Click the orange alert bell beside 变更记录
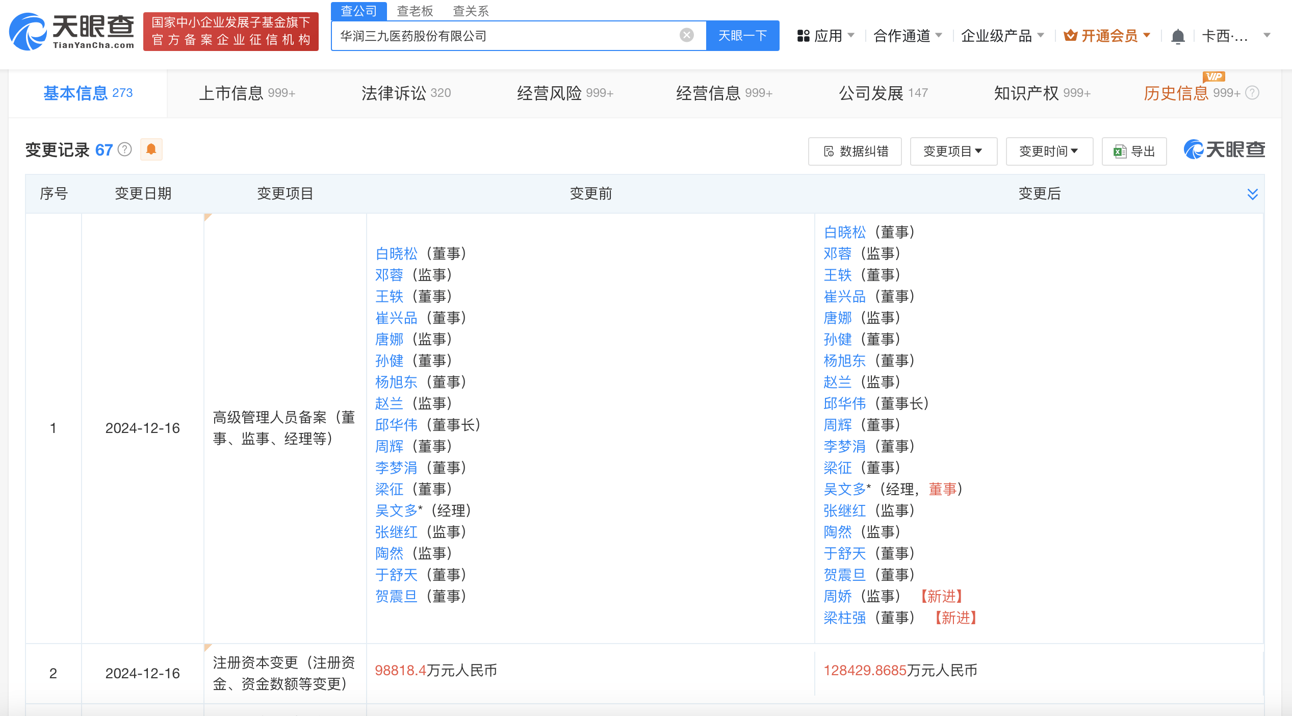The image size is (1292, 716). (151, 149)
